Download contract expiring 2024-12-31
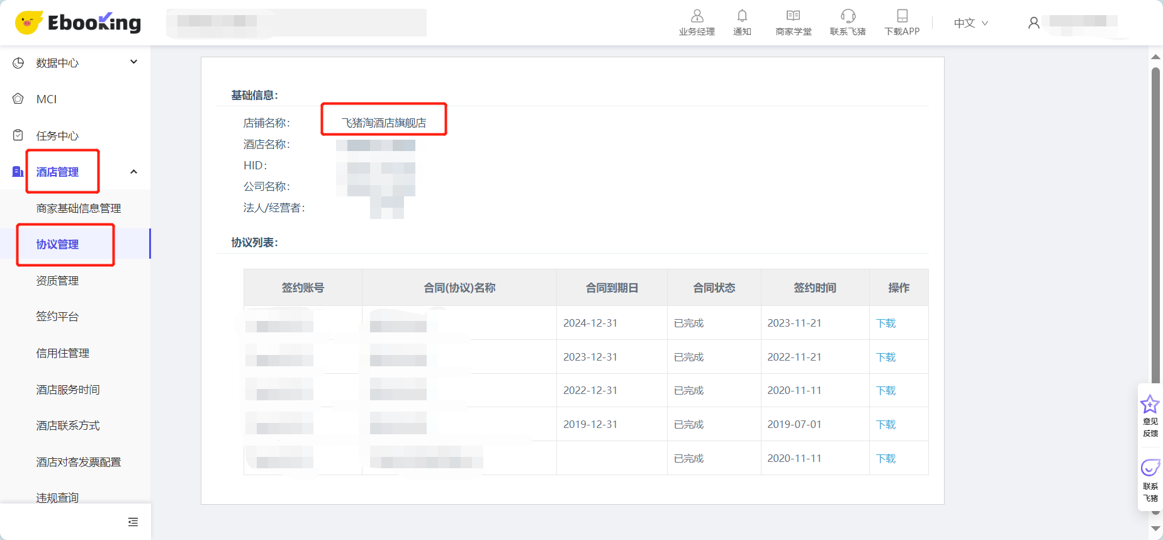 (885, 323)
